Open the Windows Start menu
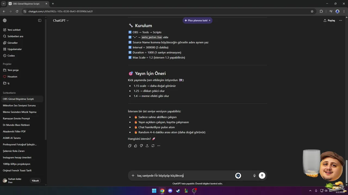This screenshot has height=195, width=348. pos(154,191)
